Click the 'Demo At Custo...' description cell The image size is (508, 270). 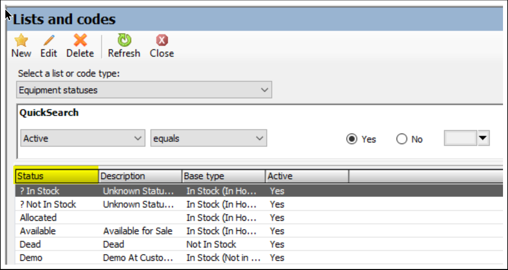tap(138, 257)
